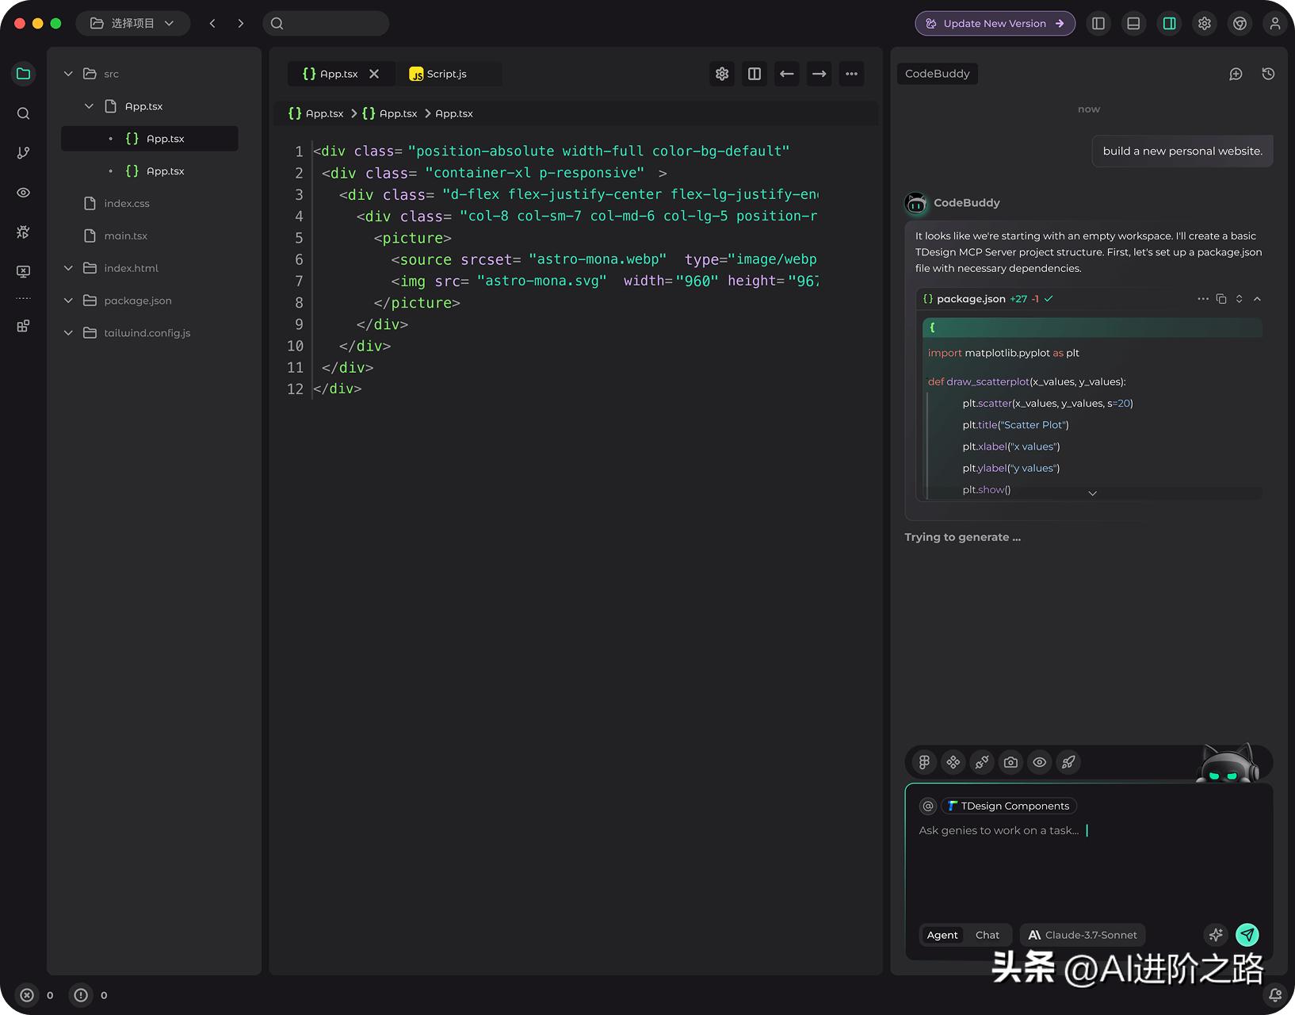The width and height of the screenshot is (1295, 1015).
Task: Toggle the left sidebar layout button
Action: pyautogui.click(x=1098, y=23)
